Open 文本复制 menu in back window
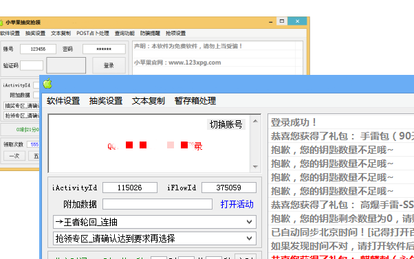 coord(61,33)
